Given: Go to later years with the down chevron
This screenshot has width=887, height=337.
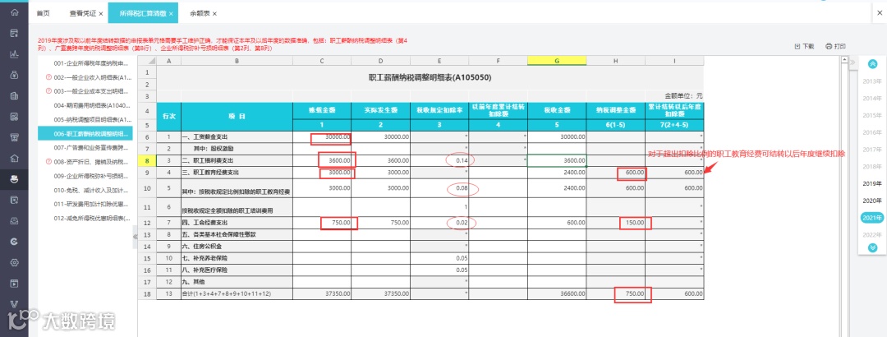Looking at the screenshot, I should (872, 247).
